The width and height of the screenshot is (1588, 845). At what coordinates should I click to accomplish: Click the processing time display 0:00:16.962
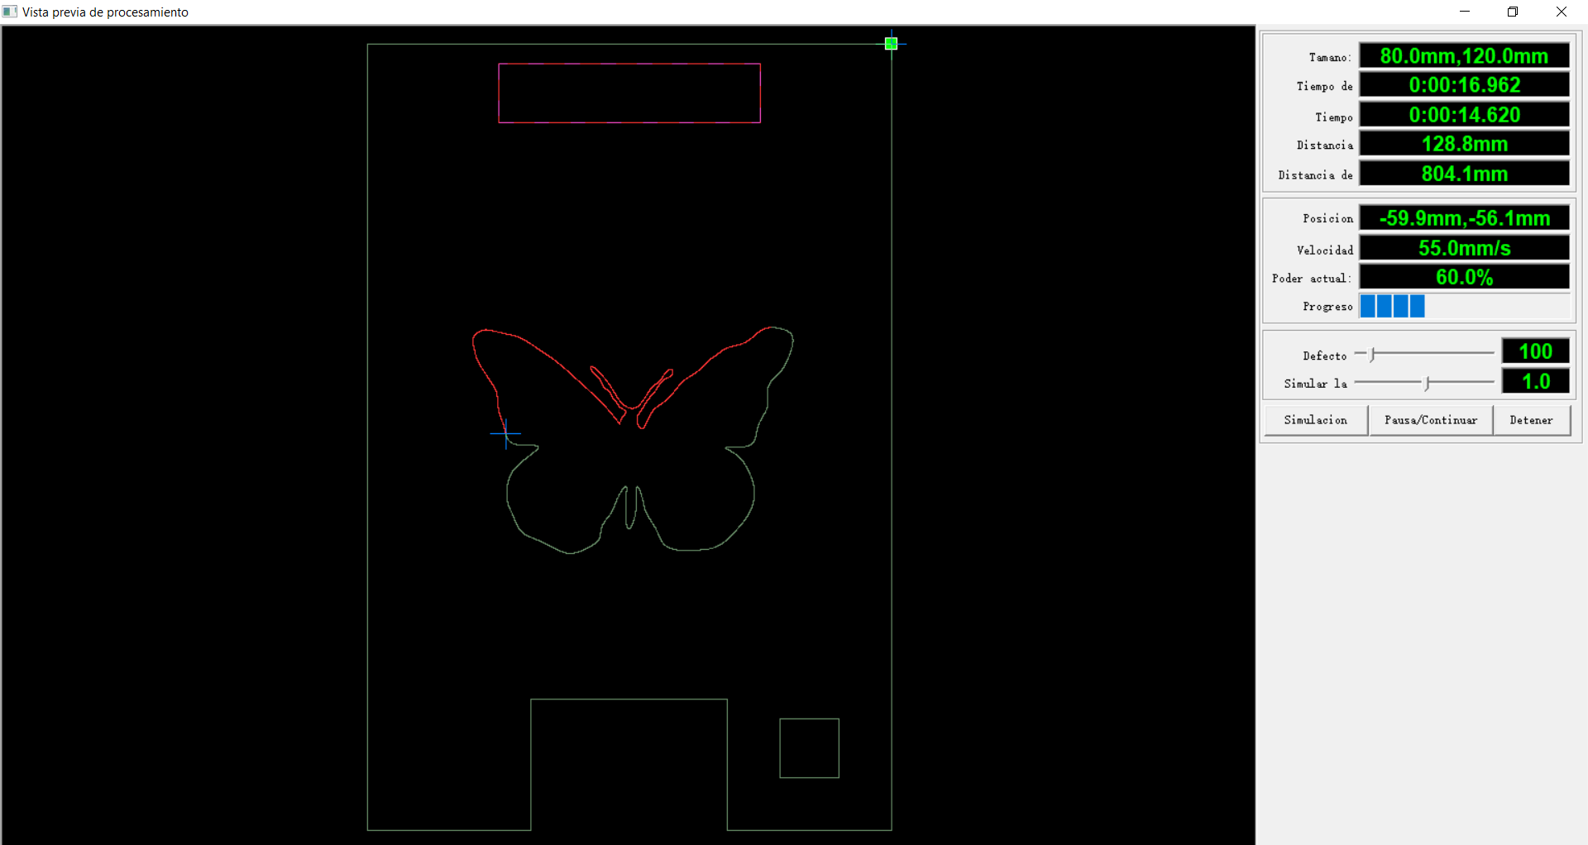pyautogui.click(x=1464, y=84)
